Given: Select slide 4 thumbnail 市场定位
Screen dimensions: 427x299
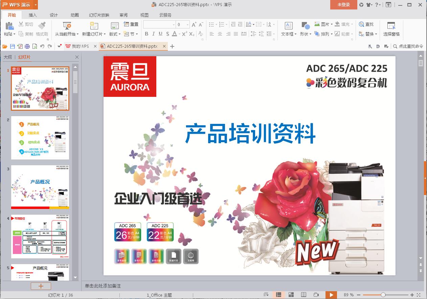Looking at the screenshot, I should 40,236.
